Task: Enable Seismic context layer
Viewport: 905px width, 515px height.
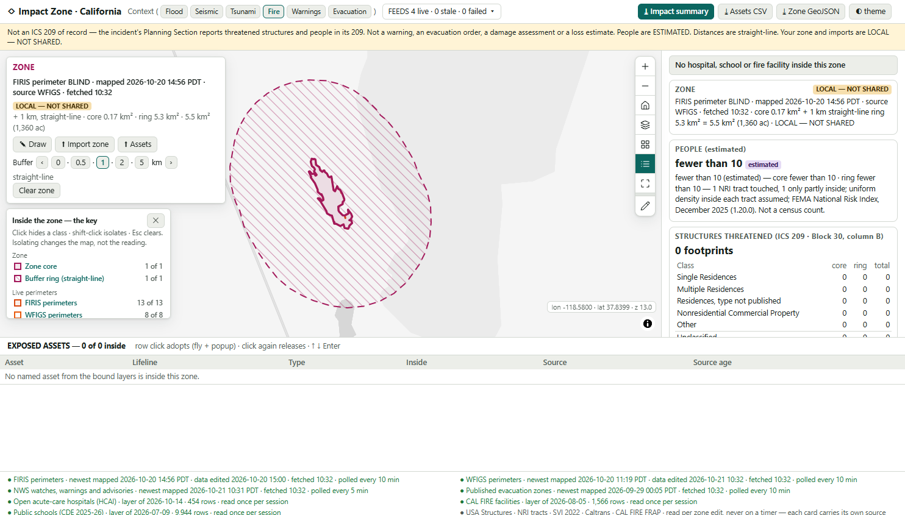Action: pyautogui.click(x=207, y=12)
